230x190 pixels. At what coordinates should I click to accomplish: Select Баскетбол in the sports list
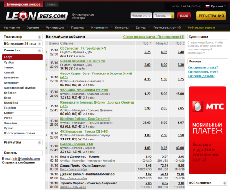11,78
